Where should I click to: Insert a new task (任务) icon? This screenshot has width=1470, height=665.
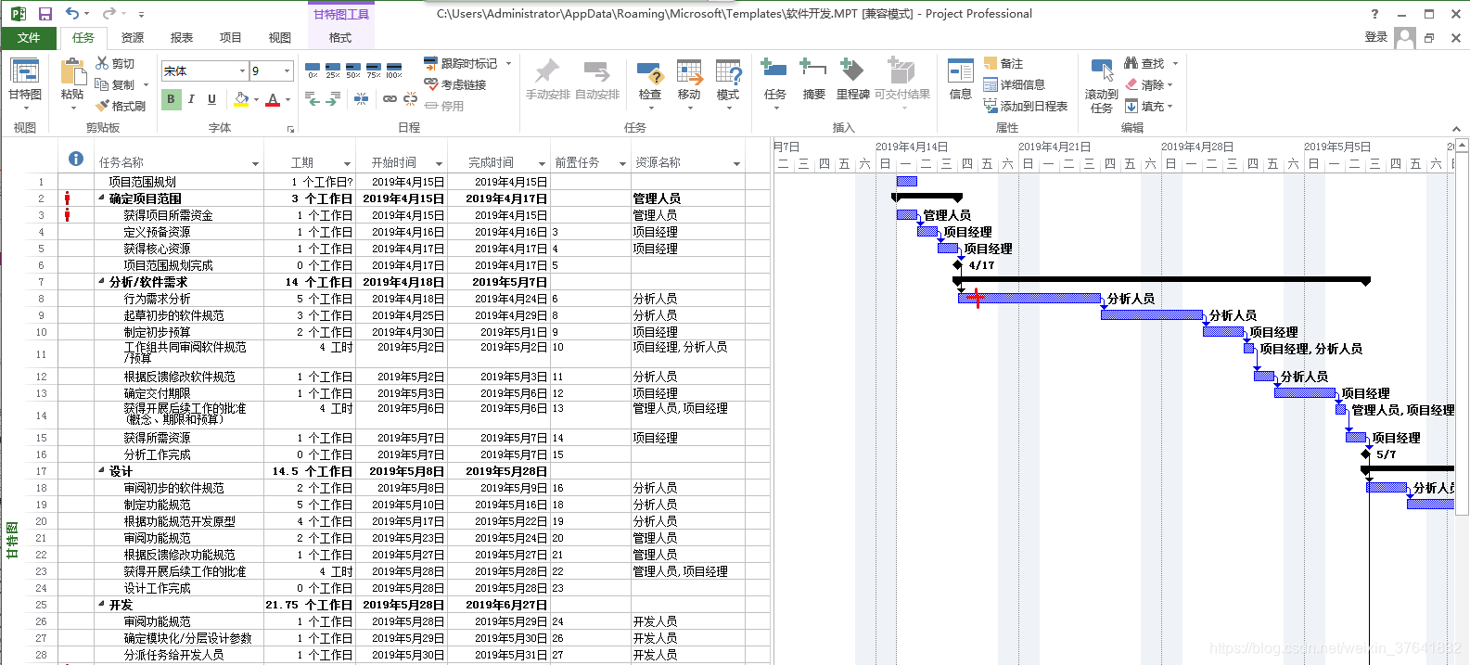click(x=774, y=71)
